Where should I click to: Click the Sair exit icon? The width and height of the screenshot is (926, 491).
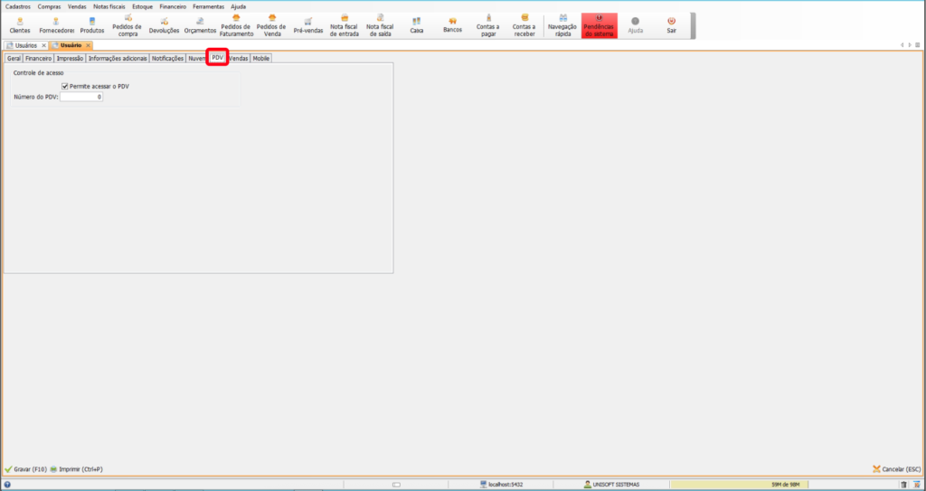[x=671, y=24]
